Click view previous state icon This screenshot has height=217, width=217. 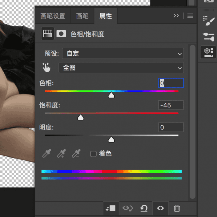(x=128, y=208)
